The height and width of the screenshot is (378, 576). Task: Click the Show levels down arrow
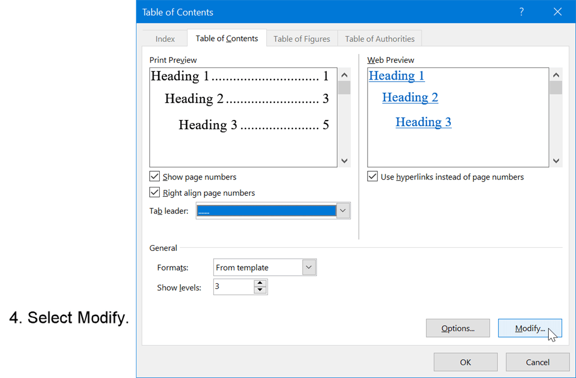tap(260, 290)
